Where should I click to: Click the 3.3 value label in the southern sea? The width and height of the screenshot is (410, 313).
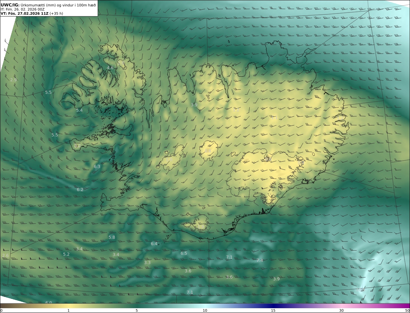tap(147, 263)
